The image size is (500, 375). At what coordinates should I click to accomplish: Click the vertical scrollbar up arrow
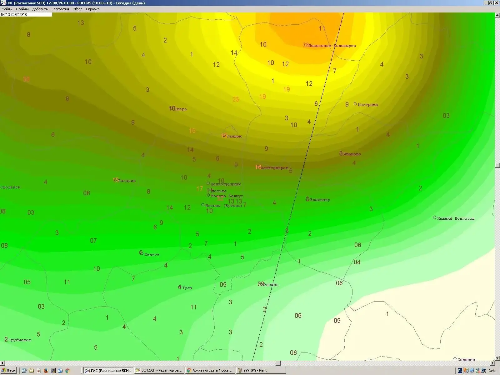pos(497,15)
